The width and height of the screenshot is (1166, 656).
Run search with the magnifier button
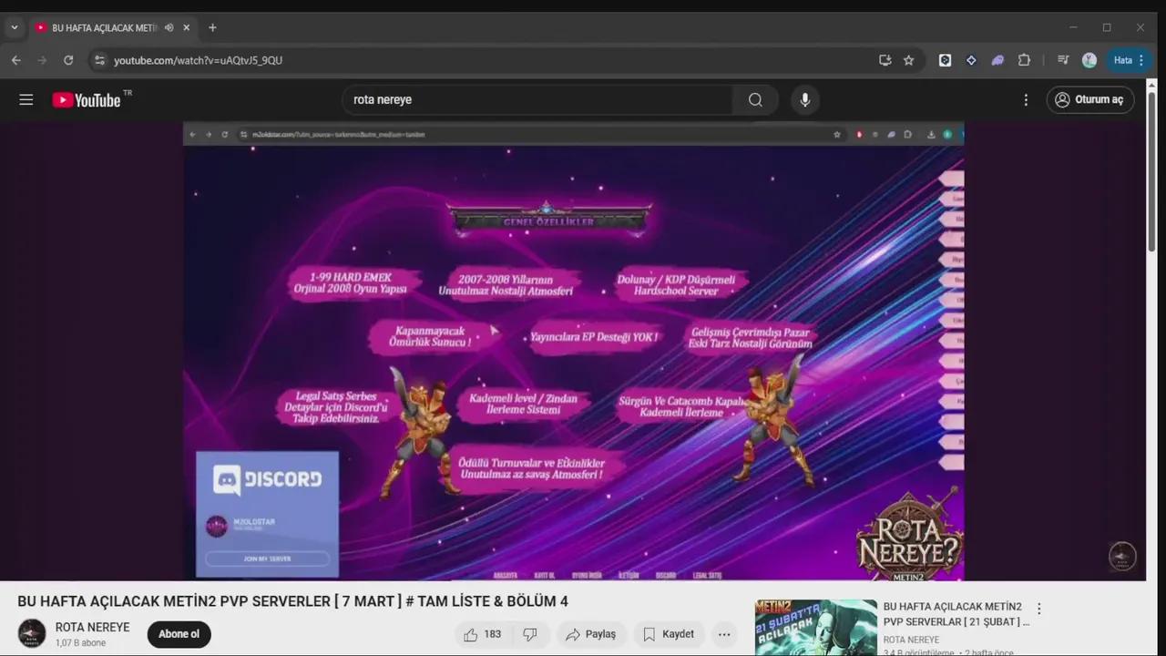[x=755, y=100]
